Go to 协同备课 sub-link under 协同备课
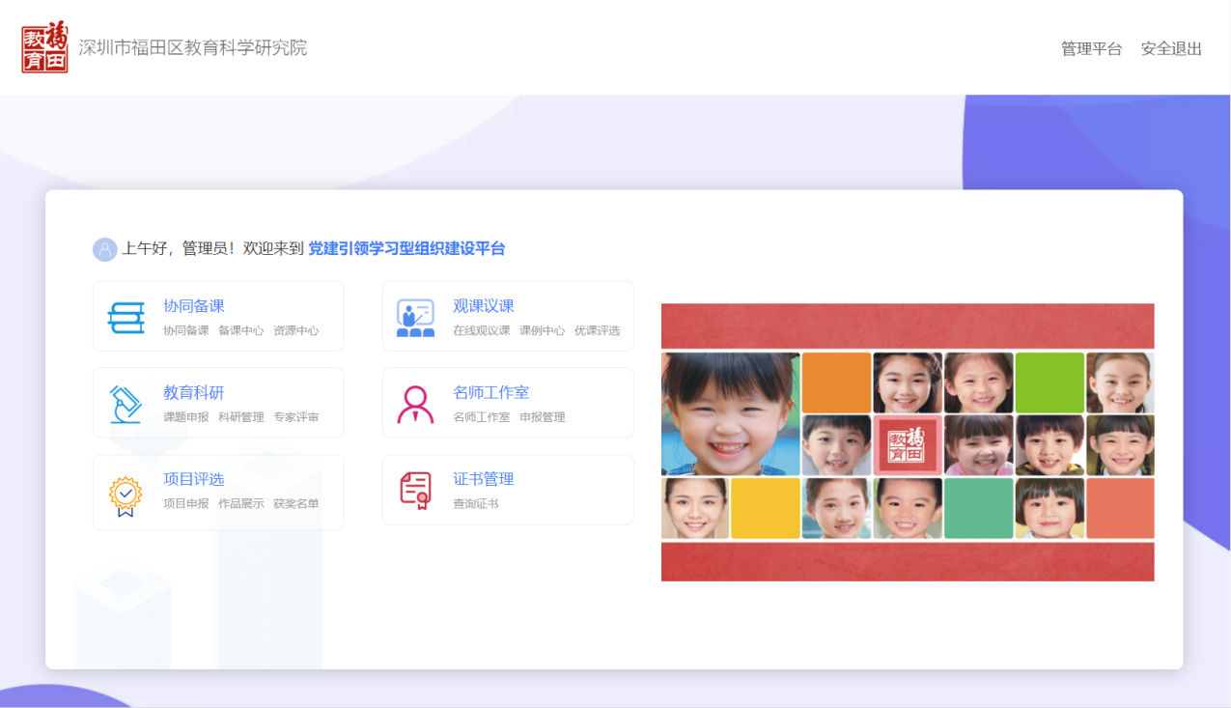The height and width of the screenshot is (708, 1231). 186,330
